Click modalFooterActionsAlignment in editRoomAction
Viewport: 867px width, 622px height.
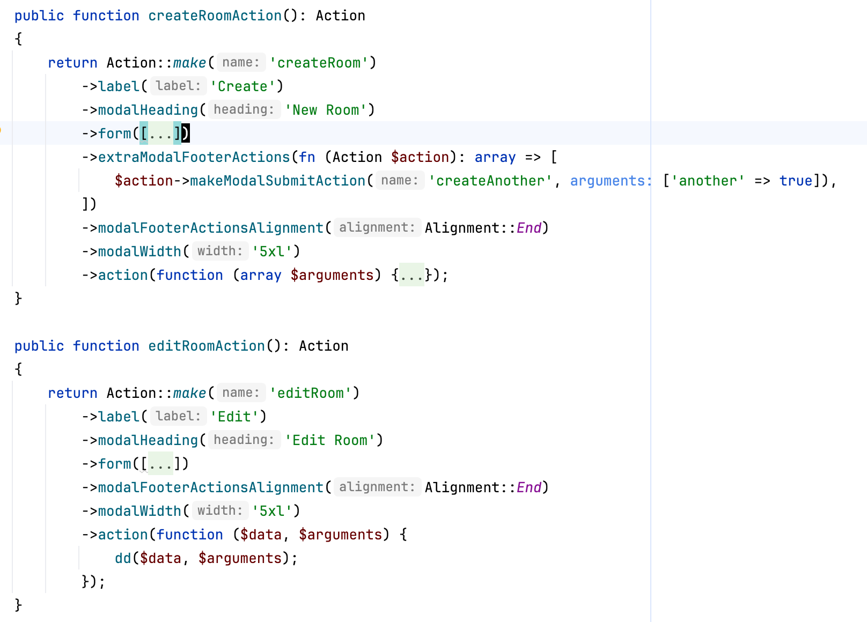pos(211,487)
